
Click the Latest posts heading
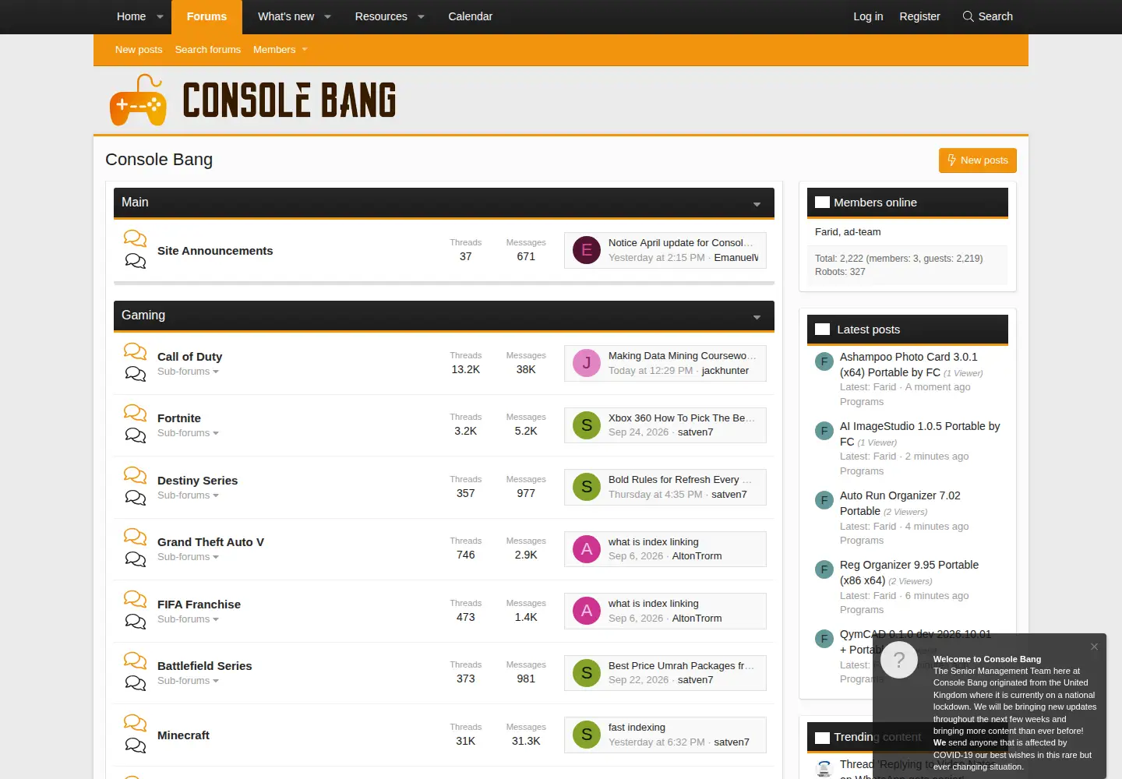(868, 330)
